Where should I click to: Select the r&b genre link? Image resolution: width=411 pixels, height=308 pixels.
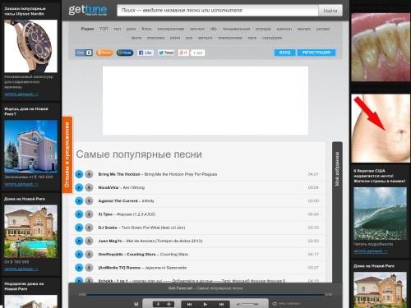[214, 29]
